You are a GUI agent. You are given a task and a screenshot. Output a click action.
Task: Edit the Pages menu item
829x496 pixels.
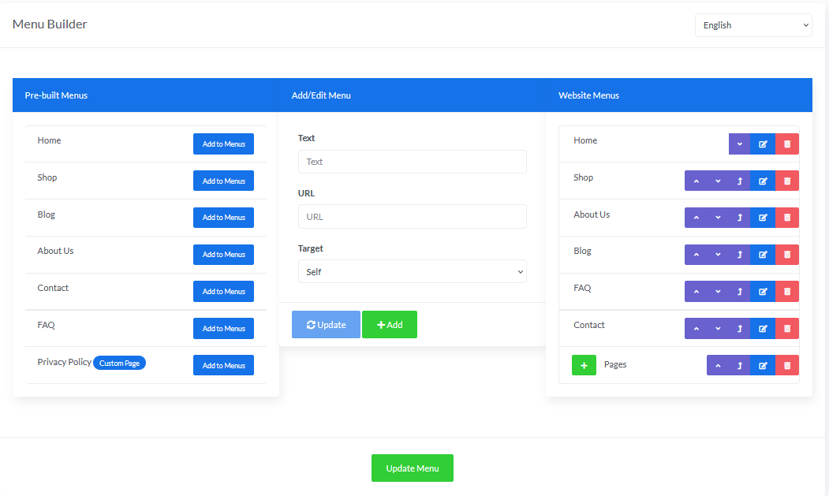click(763, 365)
